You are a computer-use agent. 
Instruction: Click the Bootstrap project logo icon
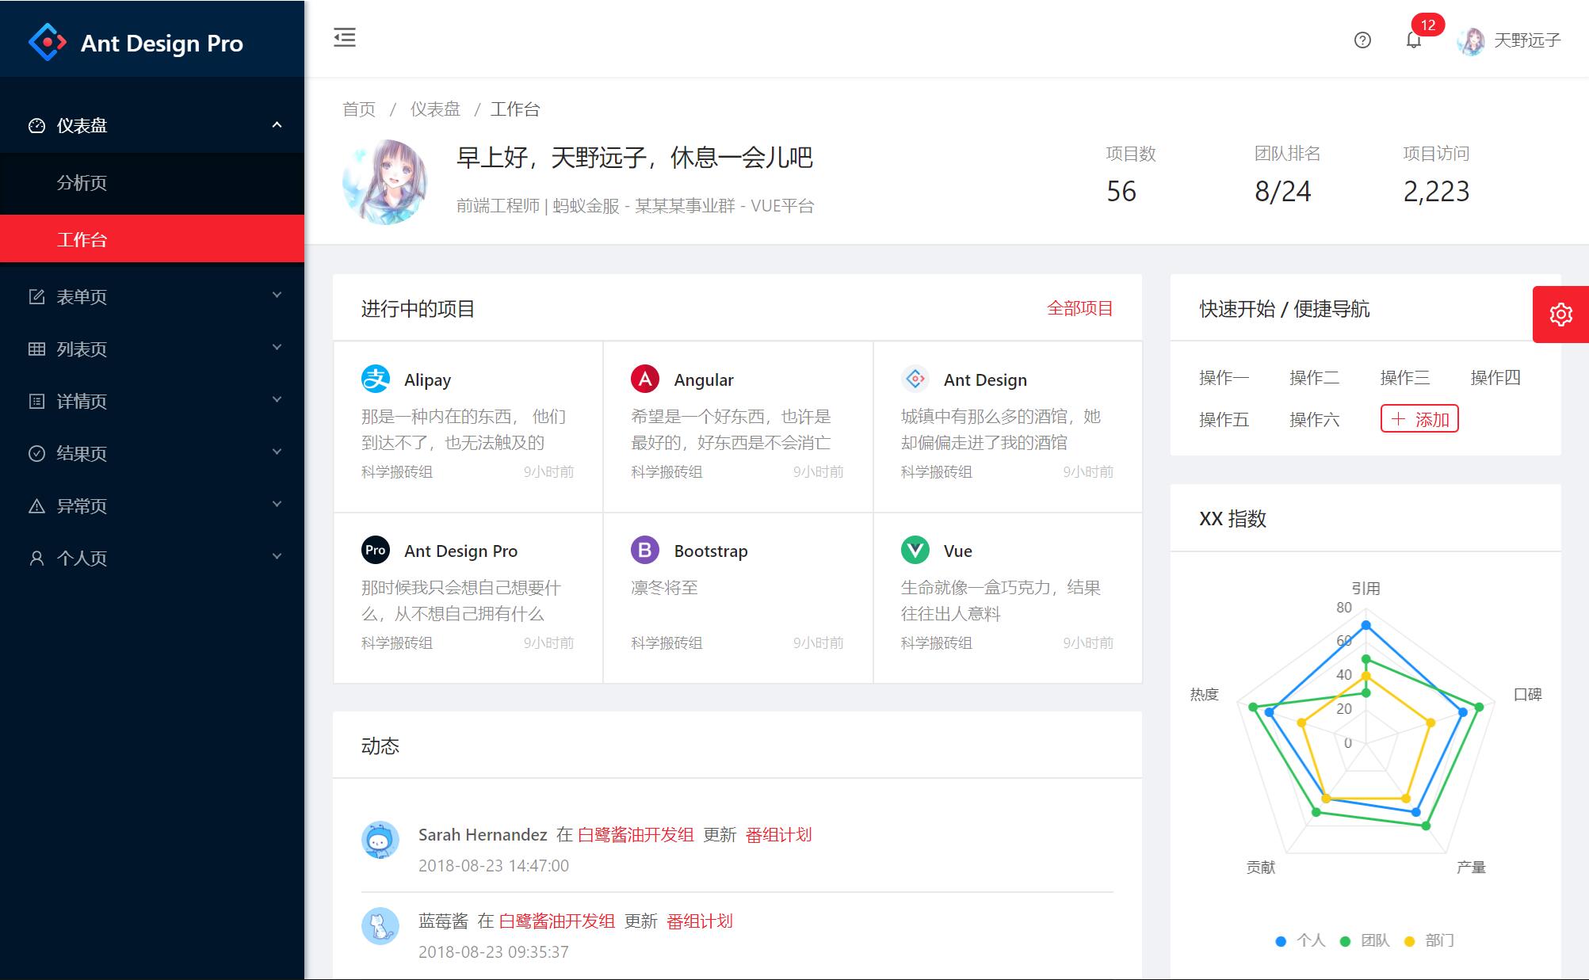[x=645, y=551]
